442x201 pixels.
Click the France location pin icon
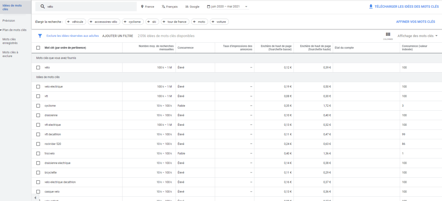coord(142,6)
